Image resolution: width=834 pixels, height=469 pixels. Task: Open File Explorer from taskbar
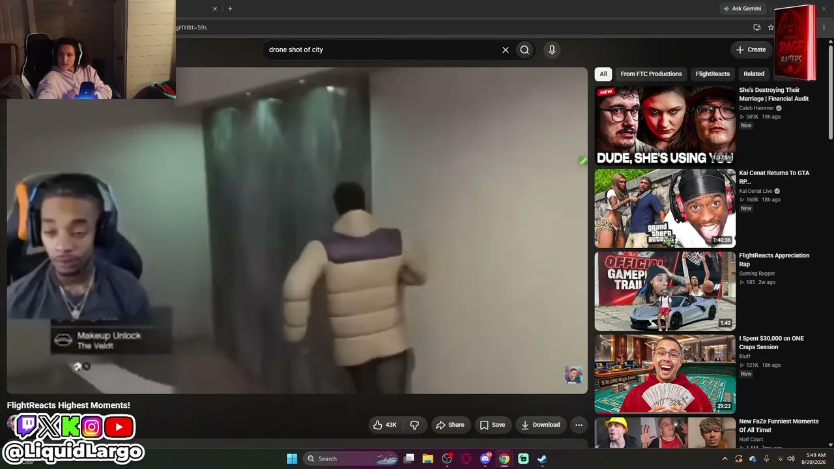coord(428,459)
